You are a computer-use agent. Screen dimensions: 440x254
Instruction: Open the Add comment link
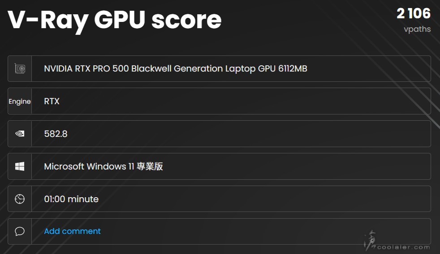[72, 231]
